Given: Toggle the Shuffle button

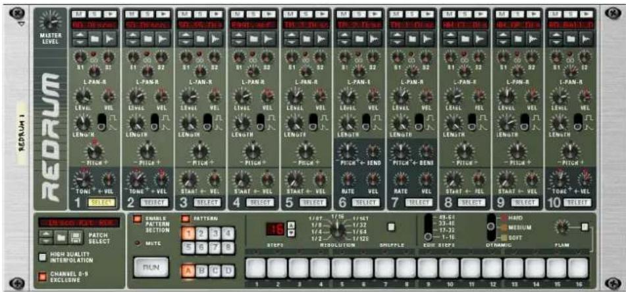Looking at the screenshot, I should 391,227.
